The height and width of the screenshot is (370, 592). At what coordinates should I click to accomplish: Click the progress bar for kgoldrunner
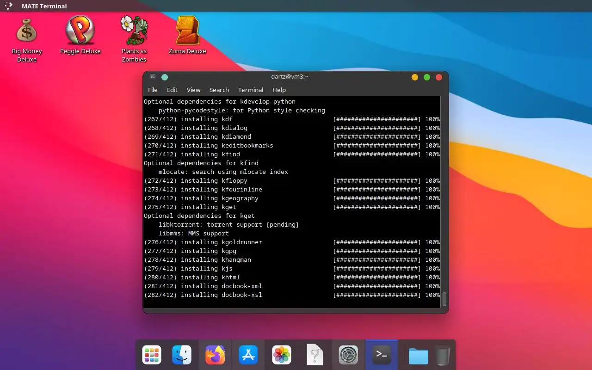tap(377, 242)
